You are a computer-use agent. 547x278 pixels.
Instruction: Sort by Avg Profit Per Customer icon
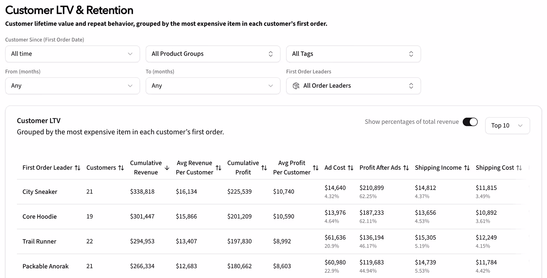pyautogui.click(x=316, y=168)
